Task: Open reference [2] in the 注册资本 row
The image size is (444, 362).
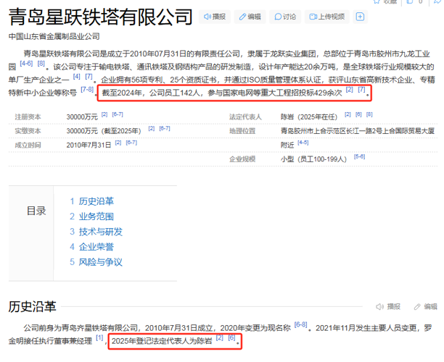Action: click(104, 114)
